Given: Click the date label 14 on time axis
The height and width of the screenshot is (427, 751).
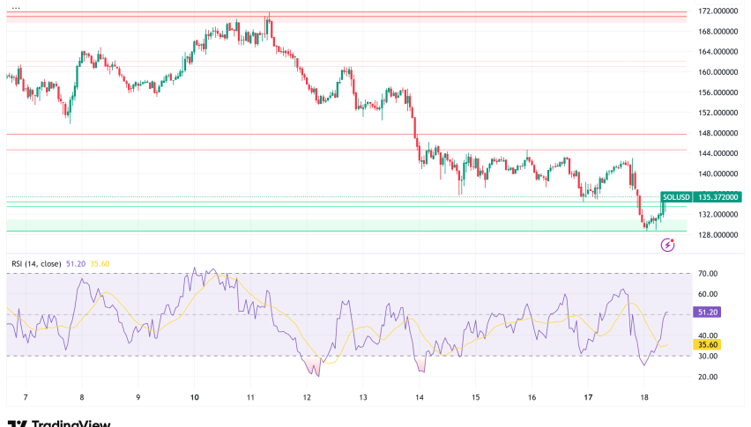Looking at the screenshot, I should (x=420, y=398).
